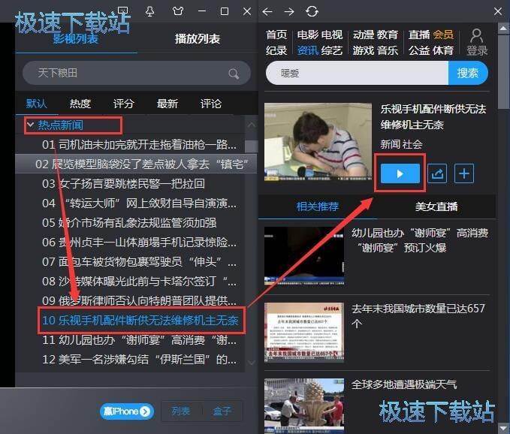Click the browser back arrow
Viewport: 510px width, 434px height.
pyautogui.click(x=268, y=11)
